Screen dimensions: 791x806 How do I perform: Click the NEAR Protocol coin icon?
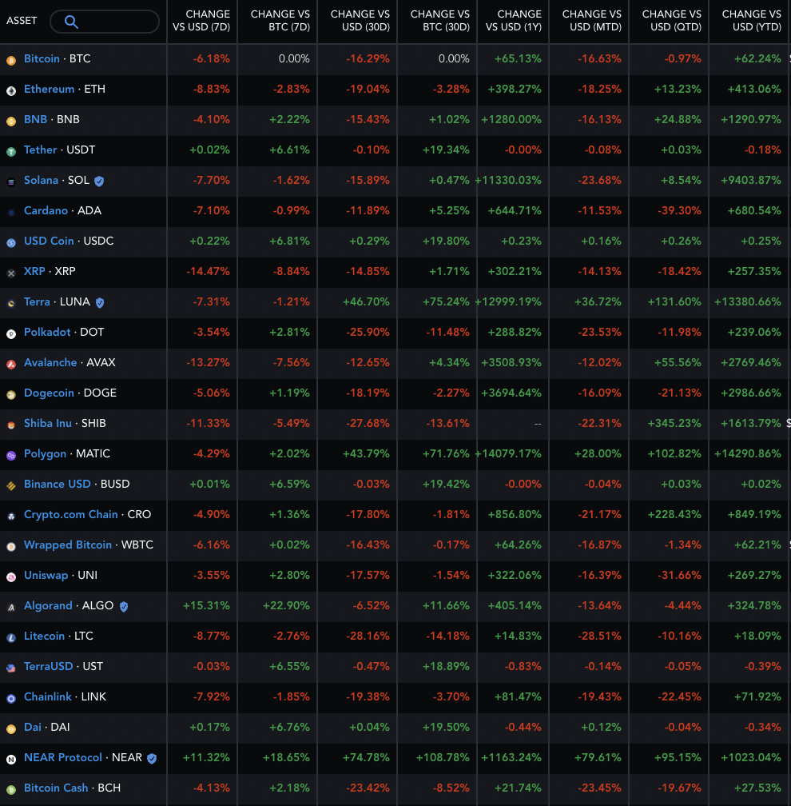coord(11,760)
